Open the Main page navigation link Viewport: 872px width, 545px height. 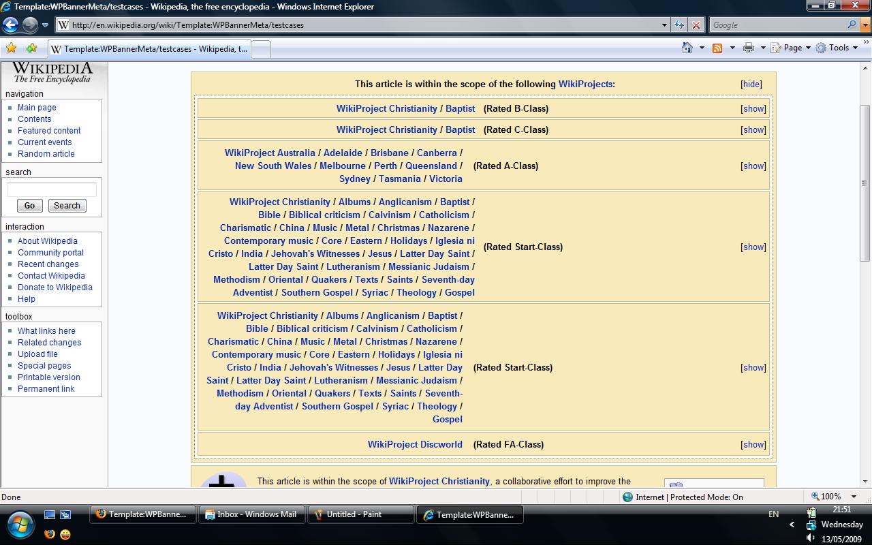37,108
